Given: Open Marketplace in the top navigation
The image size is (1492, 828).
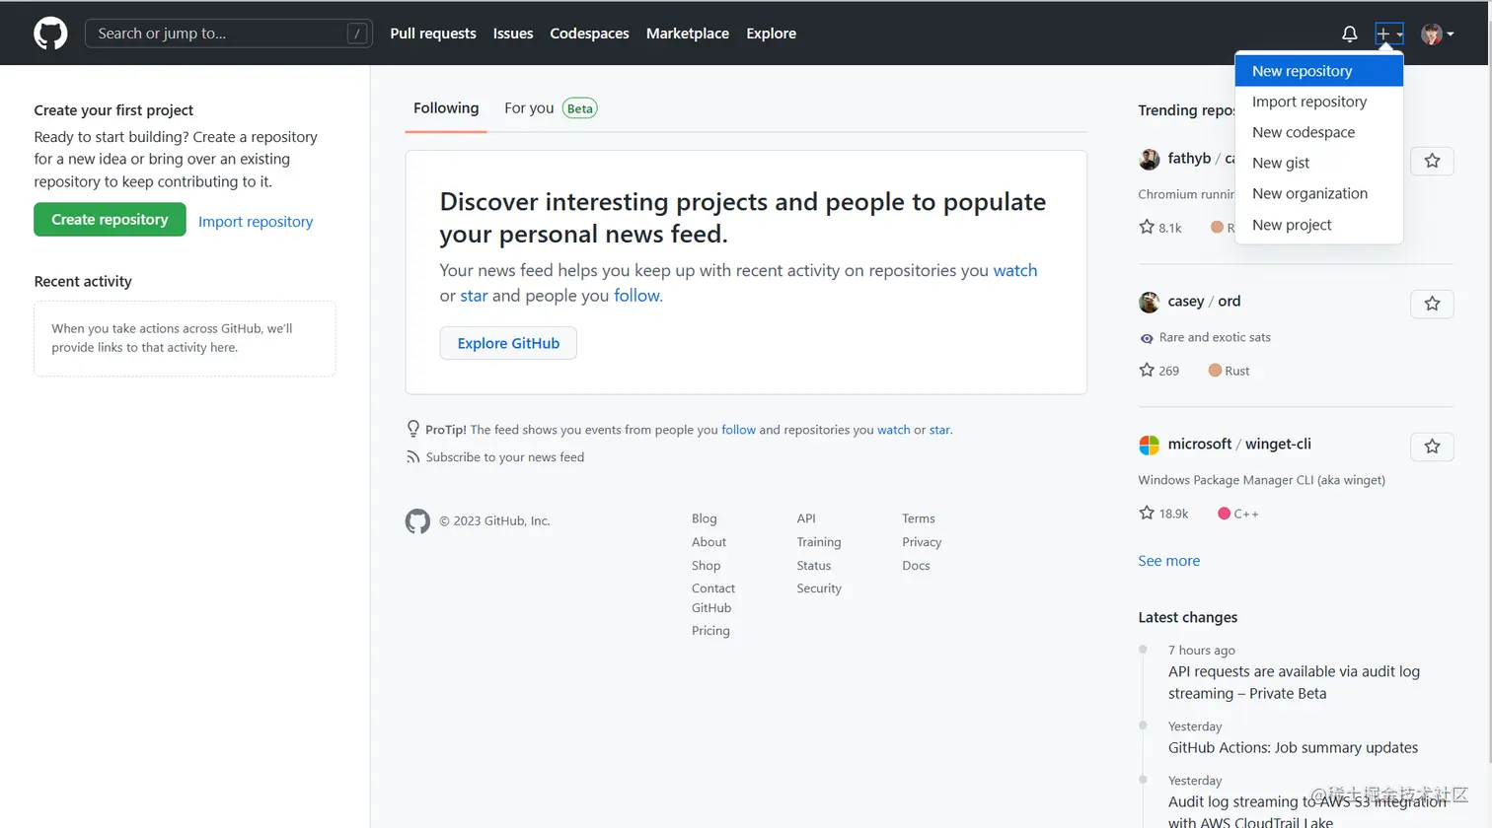Looking at the screenshot, I should (687, 34).
